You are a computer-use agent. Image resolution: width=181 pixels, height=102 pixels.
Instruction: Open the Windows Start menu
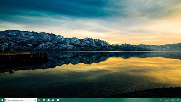pos(2,100)
